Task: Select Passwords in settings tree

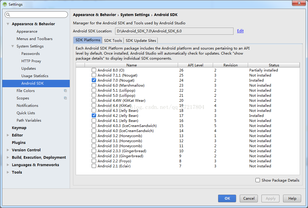Action: [x=31, y=54]
